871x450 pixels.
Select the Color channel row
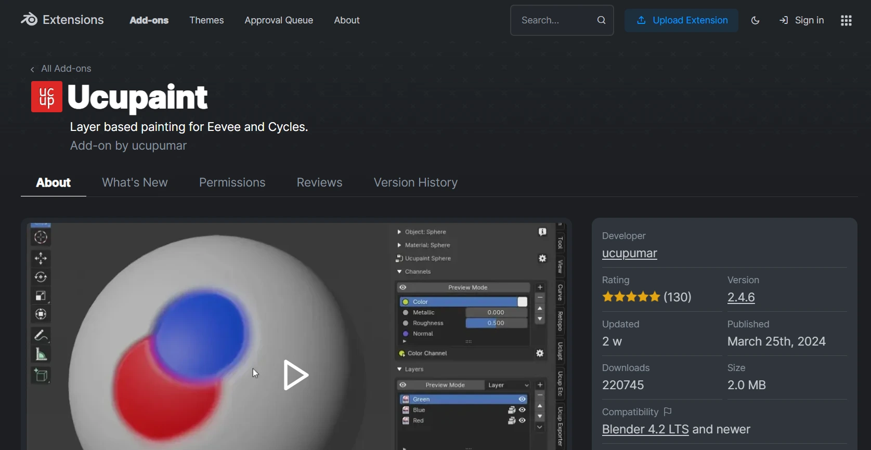click(x=464, y=302)
